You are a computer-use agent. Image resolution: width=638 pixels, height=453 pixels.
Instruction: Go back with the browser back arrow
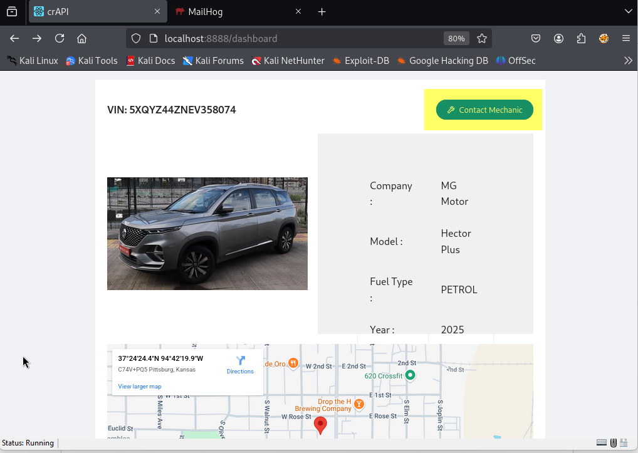(14, 39)
